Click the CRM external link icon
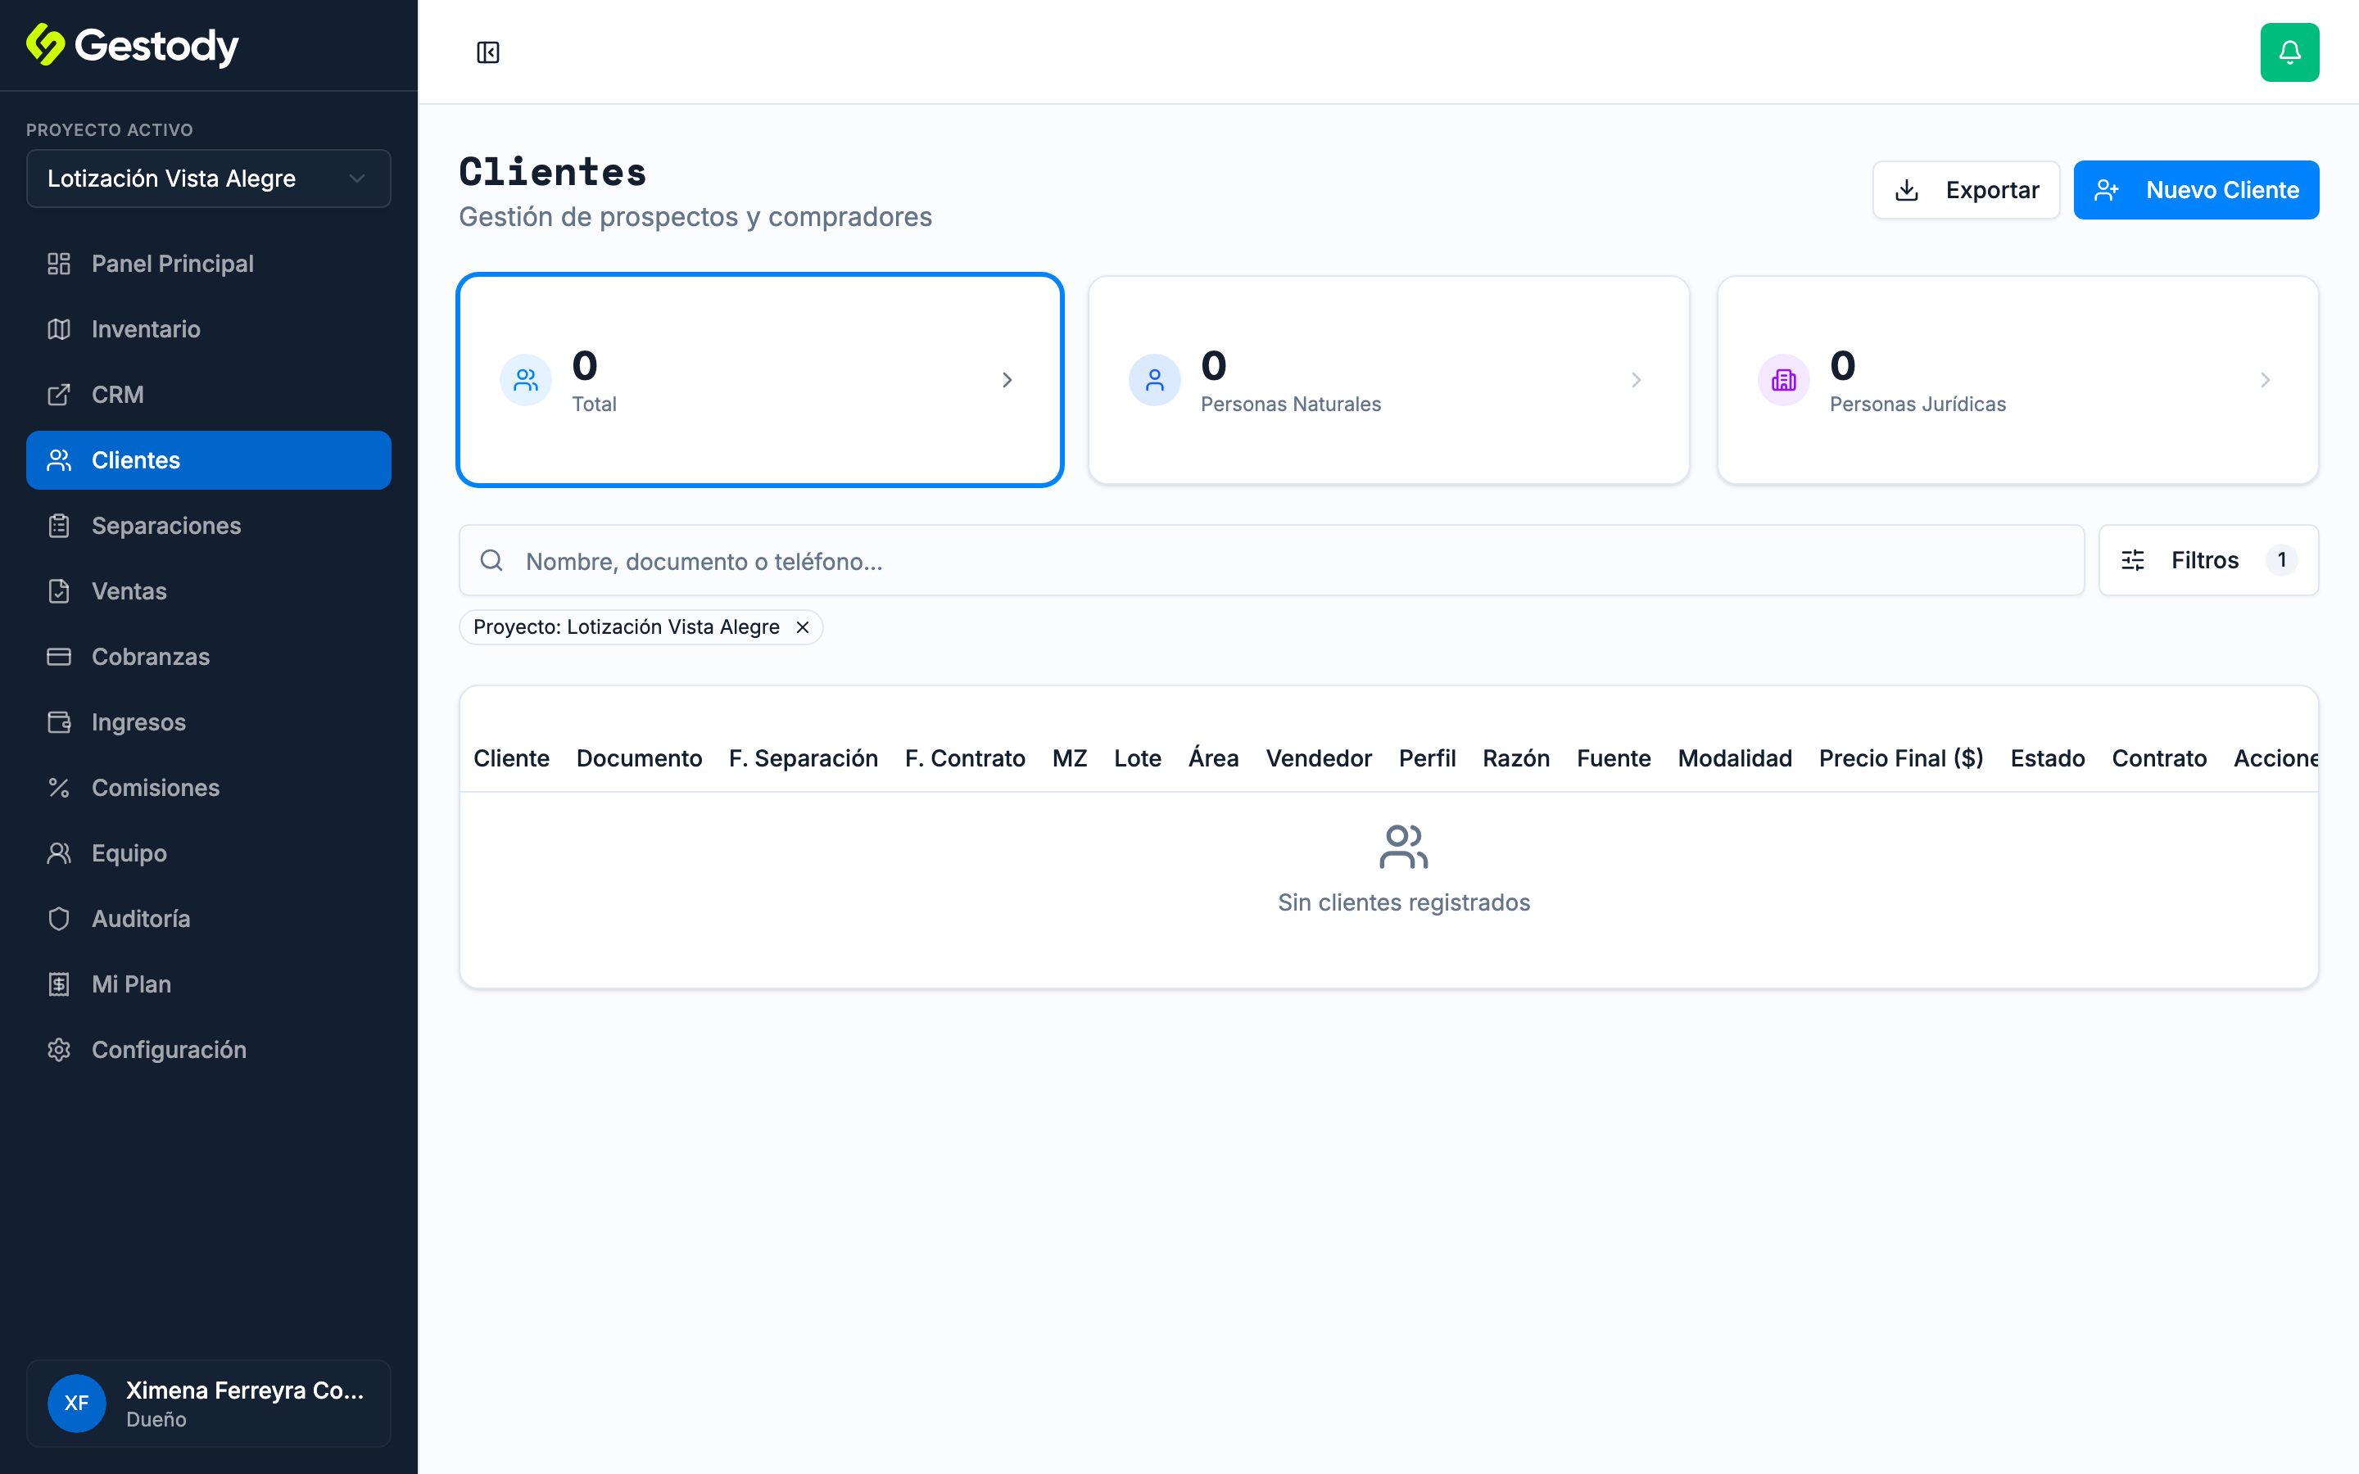The width and height of the screenshot is (2359, 1474). coord(58,395)
